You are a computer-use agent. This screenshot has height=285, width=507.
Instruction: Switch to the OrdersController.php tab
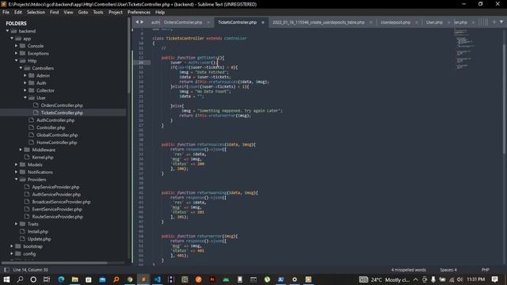[183, 22]
